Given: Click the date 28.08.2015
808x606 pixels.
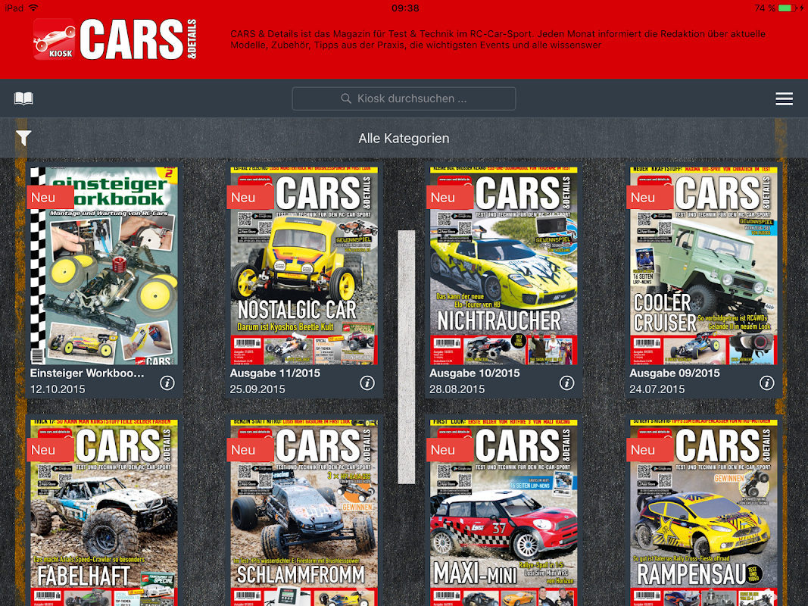Looking at the screenshot, I should point(457,389).
